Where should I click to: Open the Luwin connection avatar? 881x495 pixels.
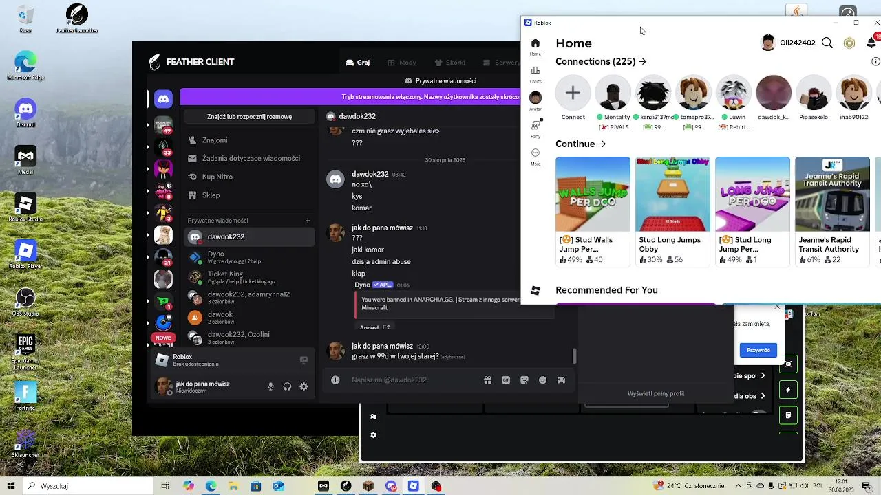pos(733,92)
